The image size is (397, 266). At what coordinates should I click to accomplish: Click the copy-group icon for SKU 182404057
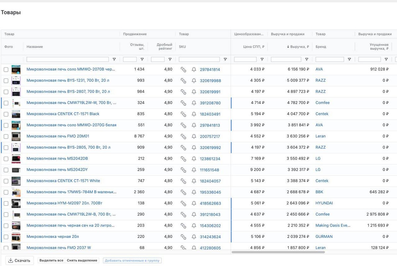pyautogui.click(x=183, y=181)
